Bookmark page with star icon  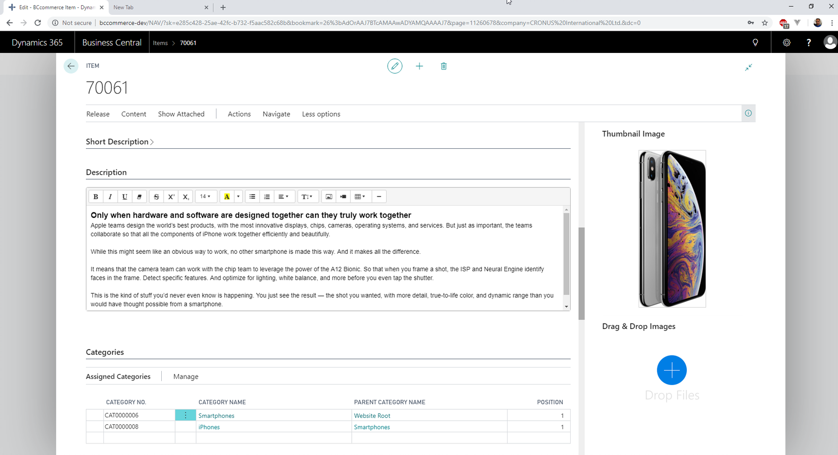[765, 23]
